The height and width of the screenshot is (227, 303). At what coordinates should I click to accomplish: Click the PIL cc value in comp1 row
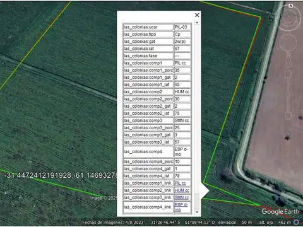pyautogui.click(x=182, y=63)
